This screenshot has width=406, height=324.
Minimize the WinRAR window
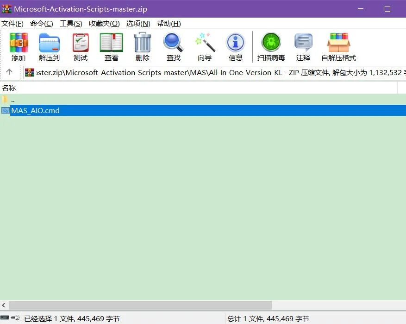tap(361, 9)
